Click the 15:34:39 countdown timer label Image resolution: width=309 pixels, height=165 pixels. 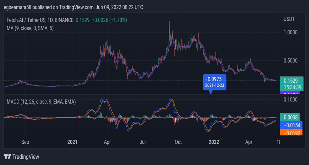pos(291,87)
